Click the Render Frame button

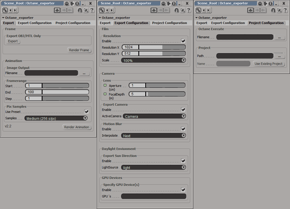[79, 50]
